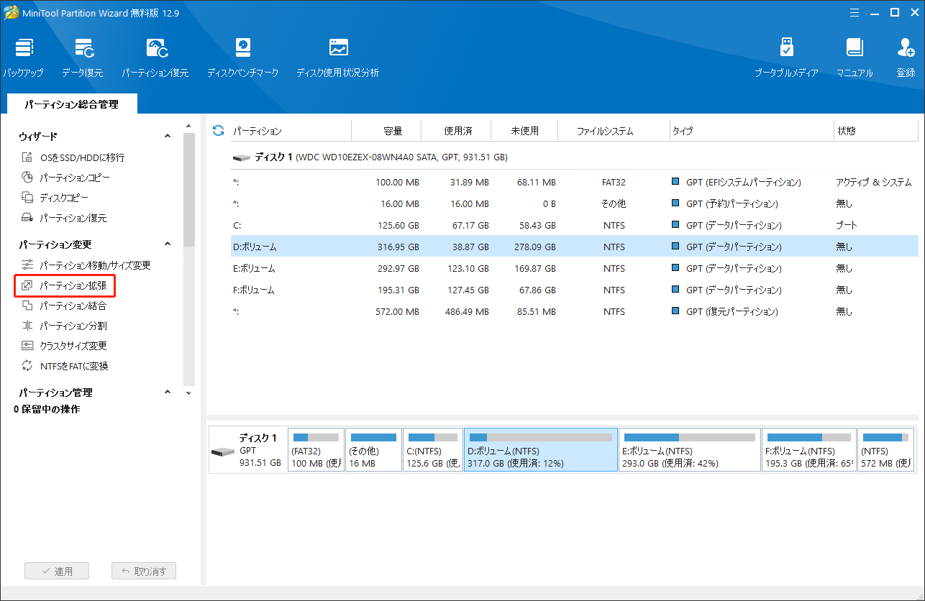Select (NTFS) 572 MB block in disk map
The height and width of the screenshot is (601, 925).
coord(887,450)
